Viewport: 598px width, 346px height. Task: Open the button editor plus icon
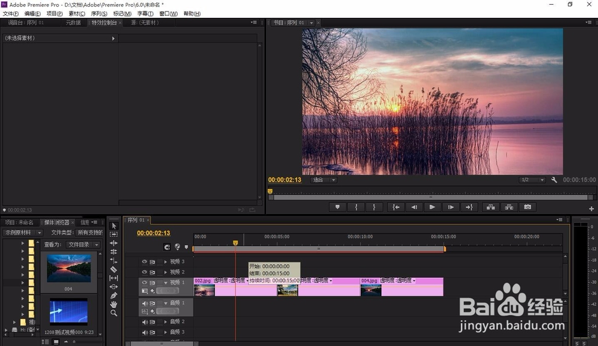click(x=591, y=209)
